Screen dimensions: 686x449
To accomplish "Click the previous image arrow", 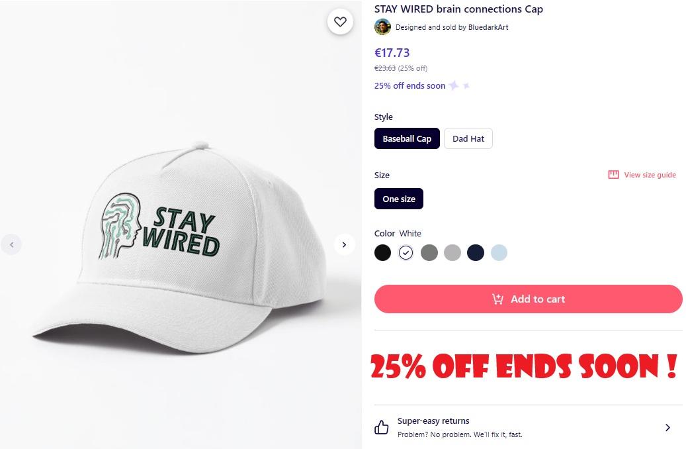I will (11, 244).
